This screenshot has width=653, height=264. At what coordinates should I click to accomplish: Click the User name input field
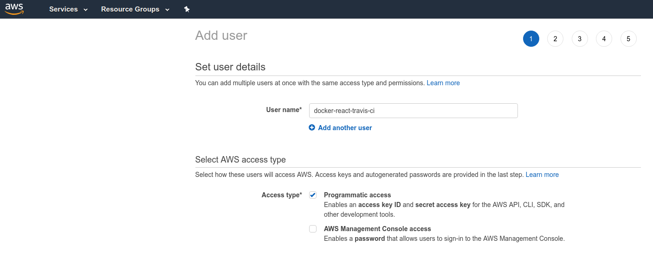[414, 111]
